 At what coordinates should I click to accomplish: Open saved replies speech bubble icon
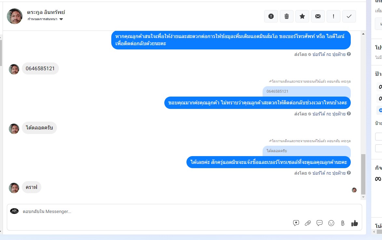320,223
